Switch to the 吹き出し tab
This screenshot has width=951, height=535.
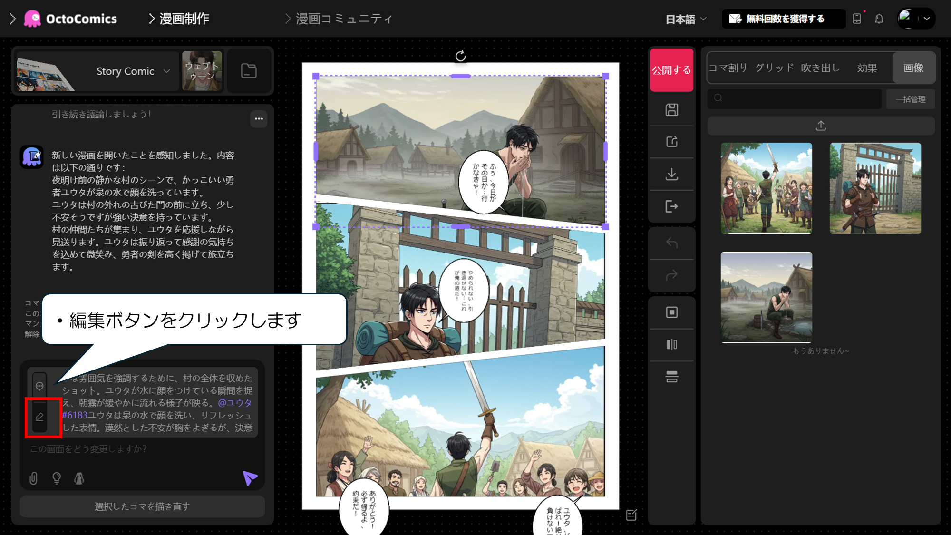tap(820, 68)
